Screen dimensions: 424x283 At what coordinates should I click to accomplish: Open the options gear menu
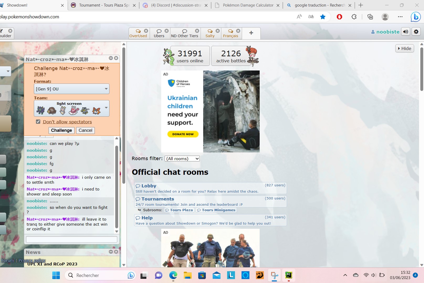tap(416, 32)
